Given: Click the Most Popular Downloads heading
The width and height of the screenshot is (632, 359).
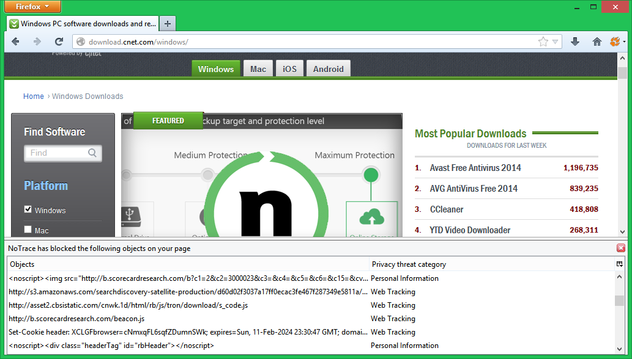Looking at the screenshot, I should click(x=470, y=134).
